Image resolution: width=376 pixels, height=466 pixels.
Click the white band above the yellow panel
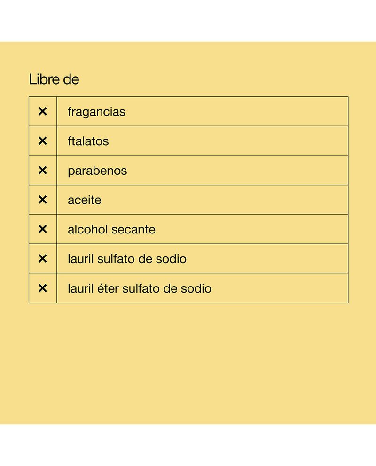click(x=188, y=21)
